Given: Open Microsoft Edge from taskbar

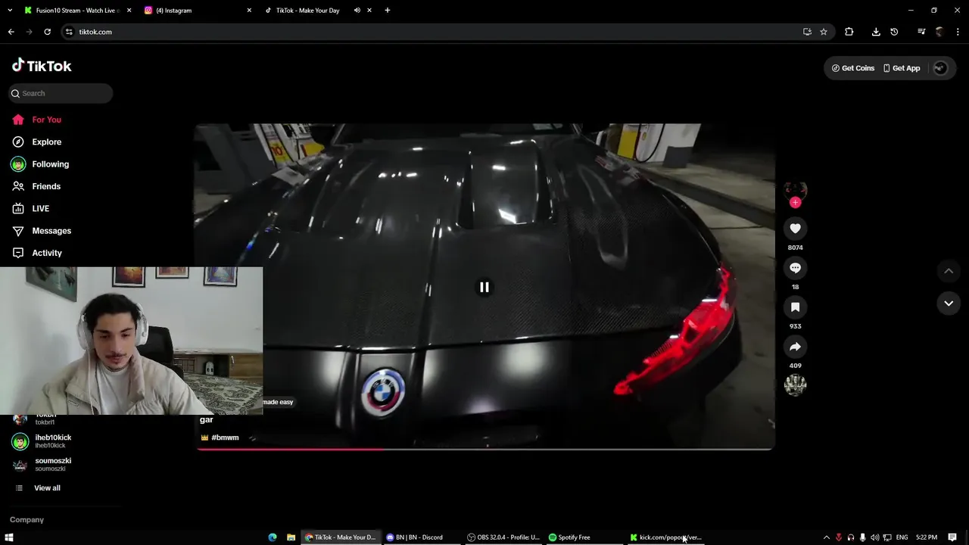Looking at the screenshot, I should [x=273, y=537].
